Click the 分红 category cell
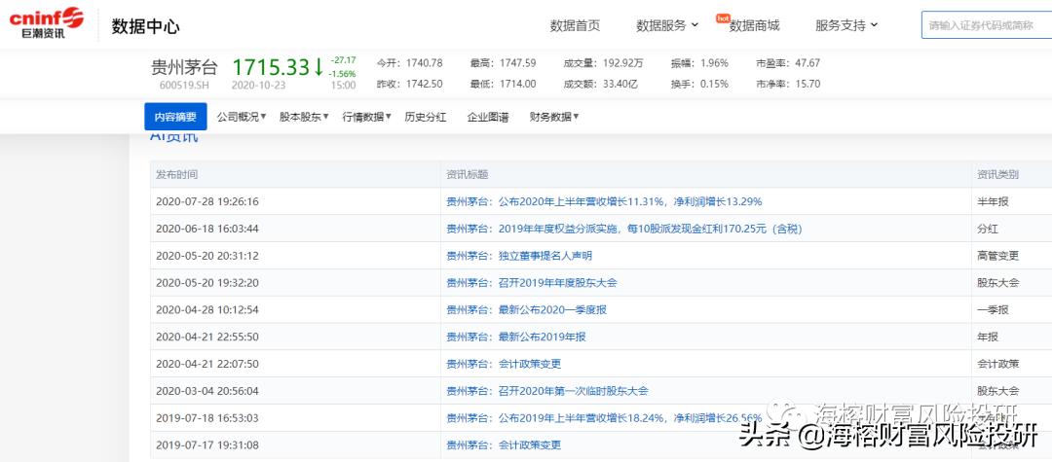This screenshot has height=462, width=1052. point(988,229)
